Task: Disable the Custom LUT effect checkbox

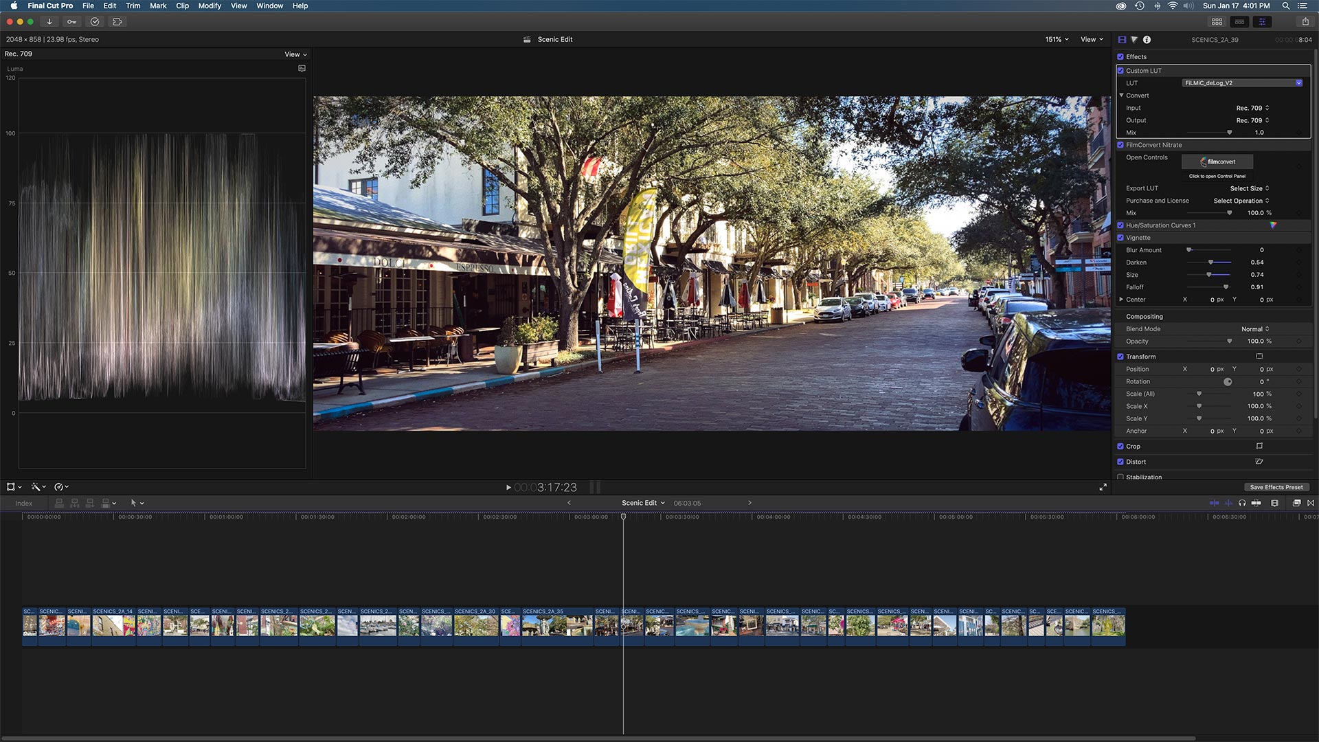Action: coord(1120,70)
